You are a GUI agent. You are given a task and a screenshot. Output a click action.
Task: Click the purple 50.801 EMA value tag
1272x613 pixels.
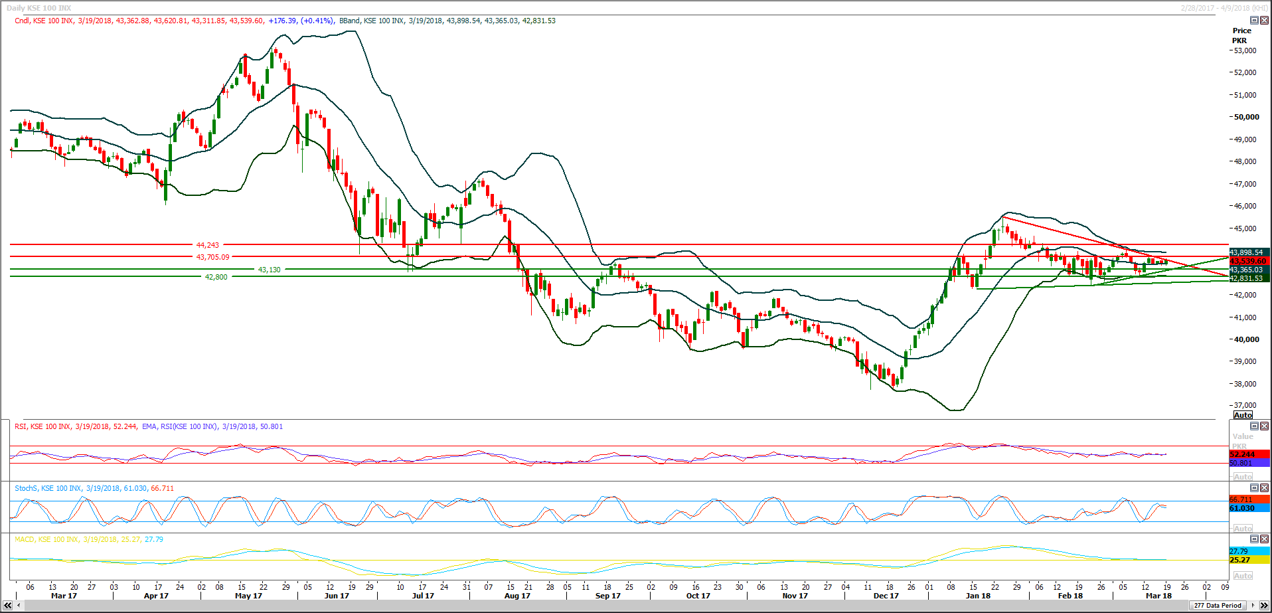pos(1249,463)
